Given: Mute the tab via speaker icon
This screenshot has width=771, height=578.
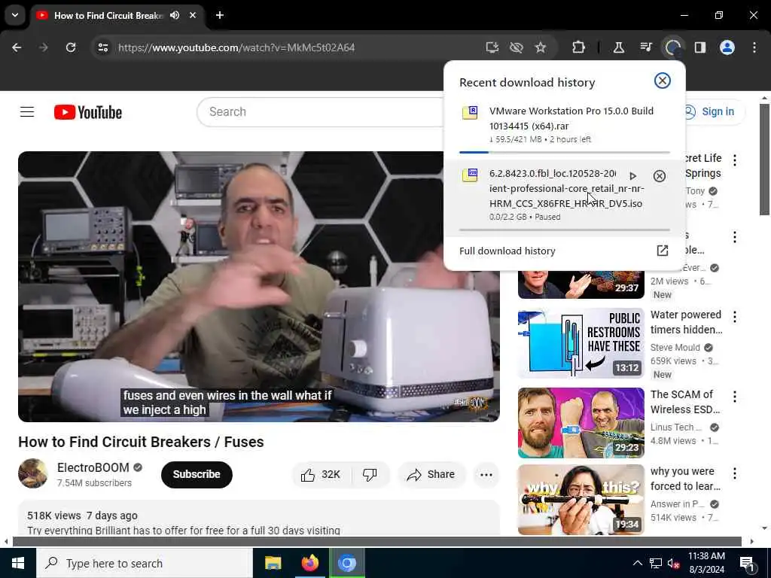Looking at the screenshot, I should coord(175,15).
